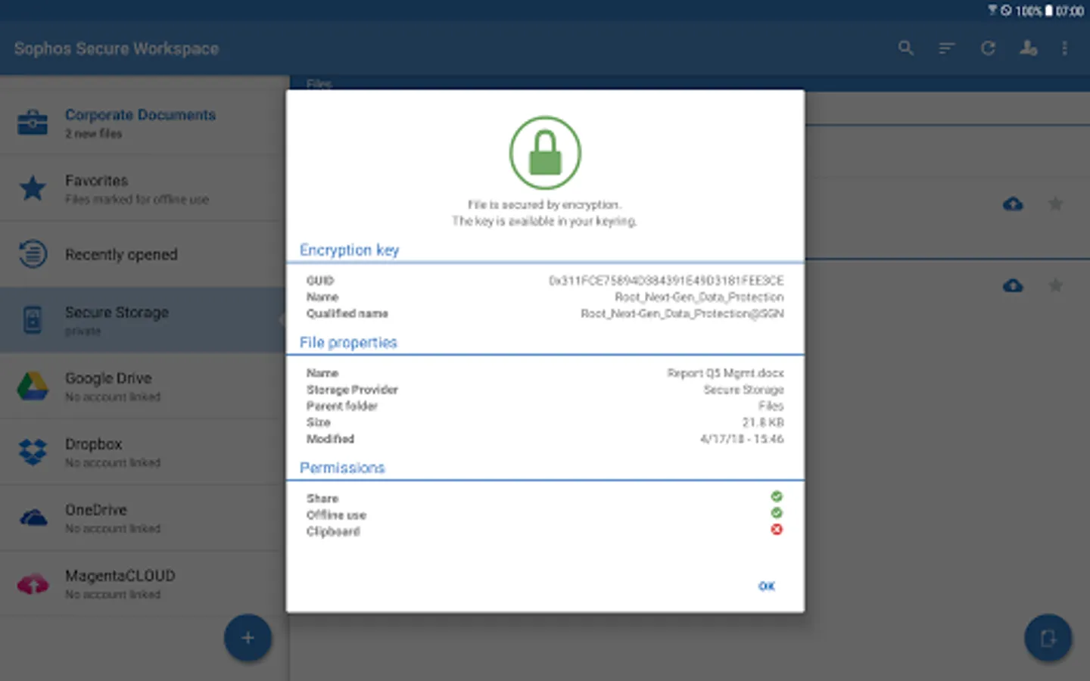Click the refresh icon in toolbar
Viewport: 1090px width, 681px height.
(x=988, y=48)
